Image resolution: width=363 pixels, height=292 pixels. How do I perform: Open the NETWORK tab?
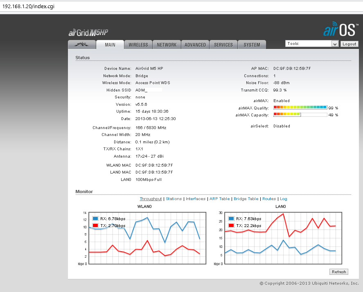[167, 45]
